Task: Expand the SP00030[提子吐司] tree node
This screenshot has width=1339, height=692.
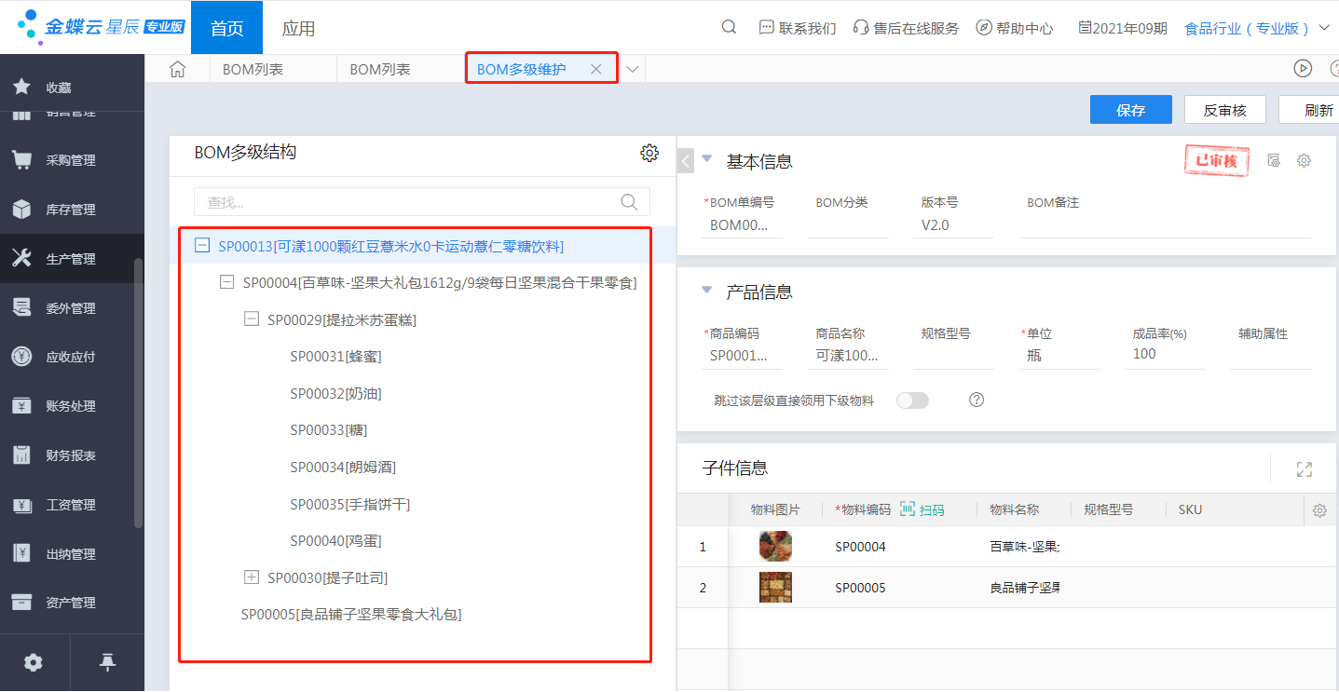Action: 251,577
